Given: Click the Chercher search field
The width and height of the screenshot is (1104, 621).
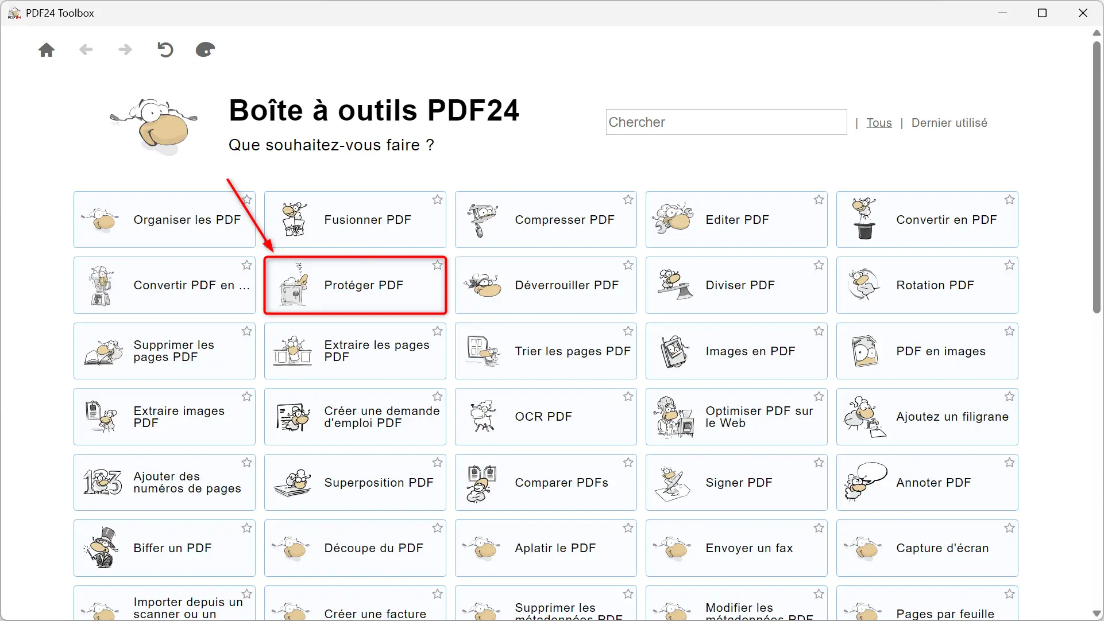Looking at the screenshot, I should click(726, 122).
